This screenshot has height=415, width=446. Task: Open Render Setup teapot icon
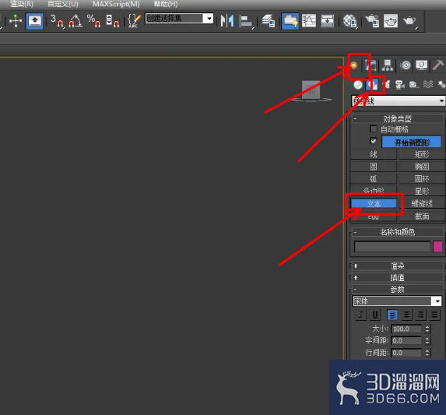[372, 21]
